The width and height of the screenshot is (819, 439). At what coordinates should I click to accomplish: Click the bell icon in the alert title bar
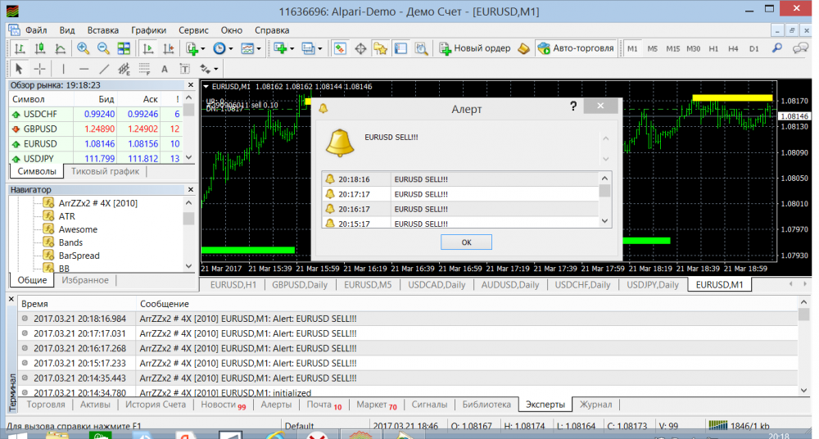pos(324,108)
